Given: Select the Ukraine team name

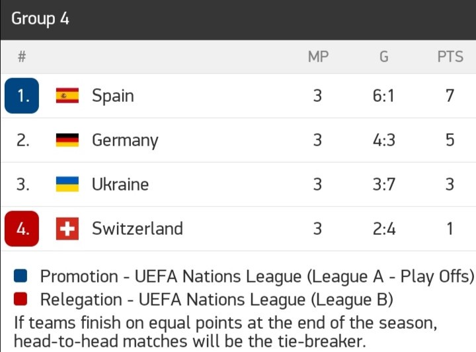Looking at the screenshot, I should (120, 184).
